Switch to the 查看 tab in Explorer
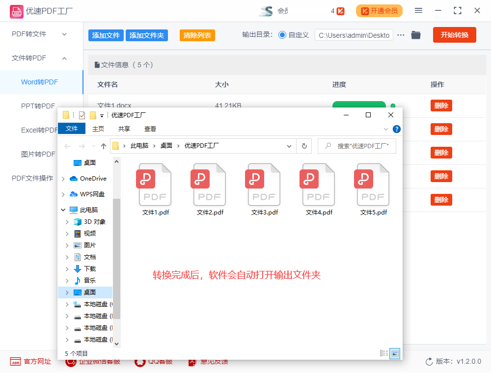491x373 pixels. click(x=150, y=129)
